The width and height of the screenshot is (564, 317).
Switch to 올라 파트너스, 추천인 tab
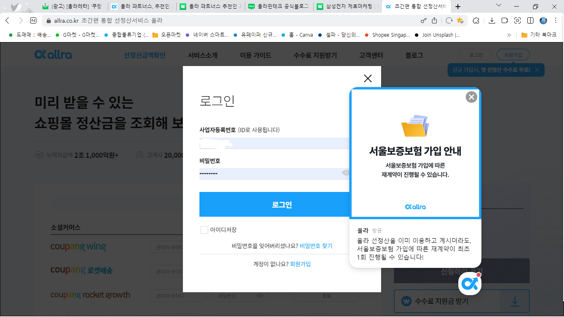[142, 7]
